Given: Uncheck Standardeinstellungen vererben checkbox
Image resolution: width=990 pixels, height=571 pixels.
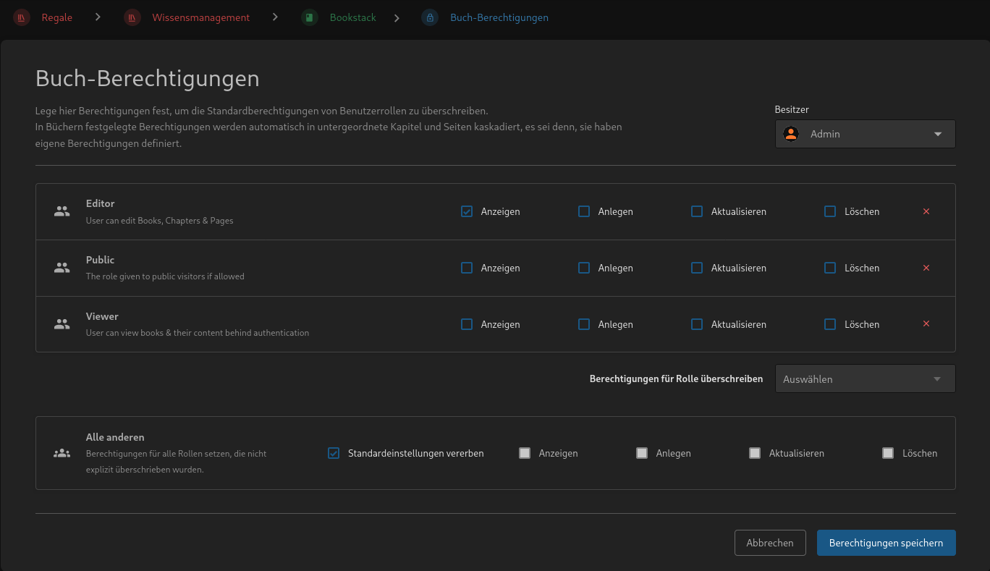Looking at the screenshot, I should [x=334, y=453].
